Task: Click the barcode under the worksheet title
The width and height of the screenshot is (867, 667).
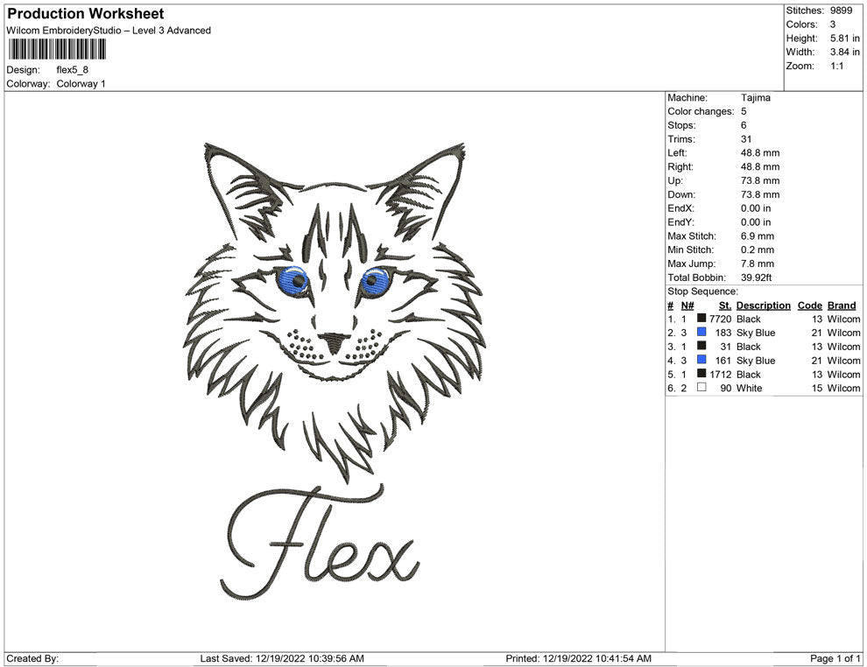Action: (56, 49)
